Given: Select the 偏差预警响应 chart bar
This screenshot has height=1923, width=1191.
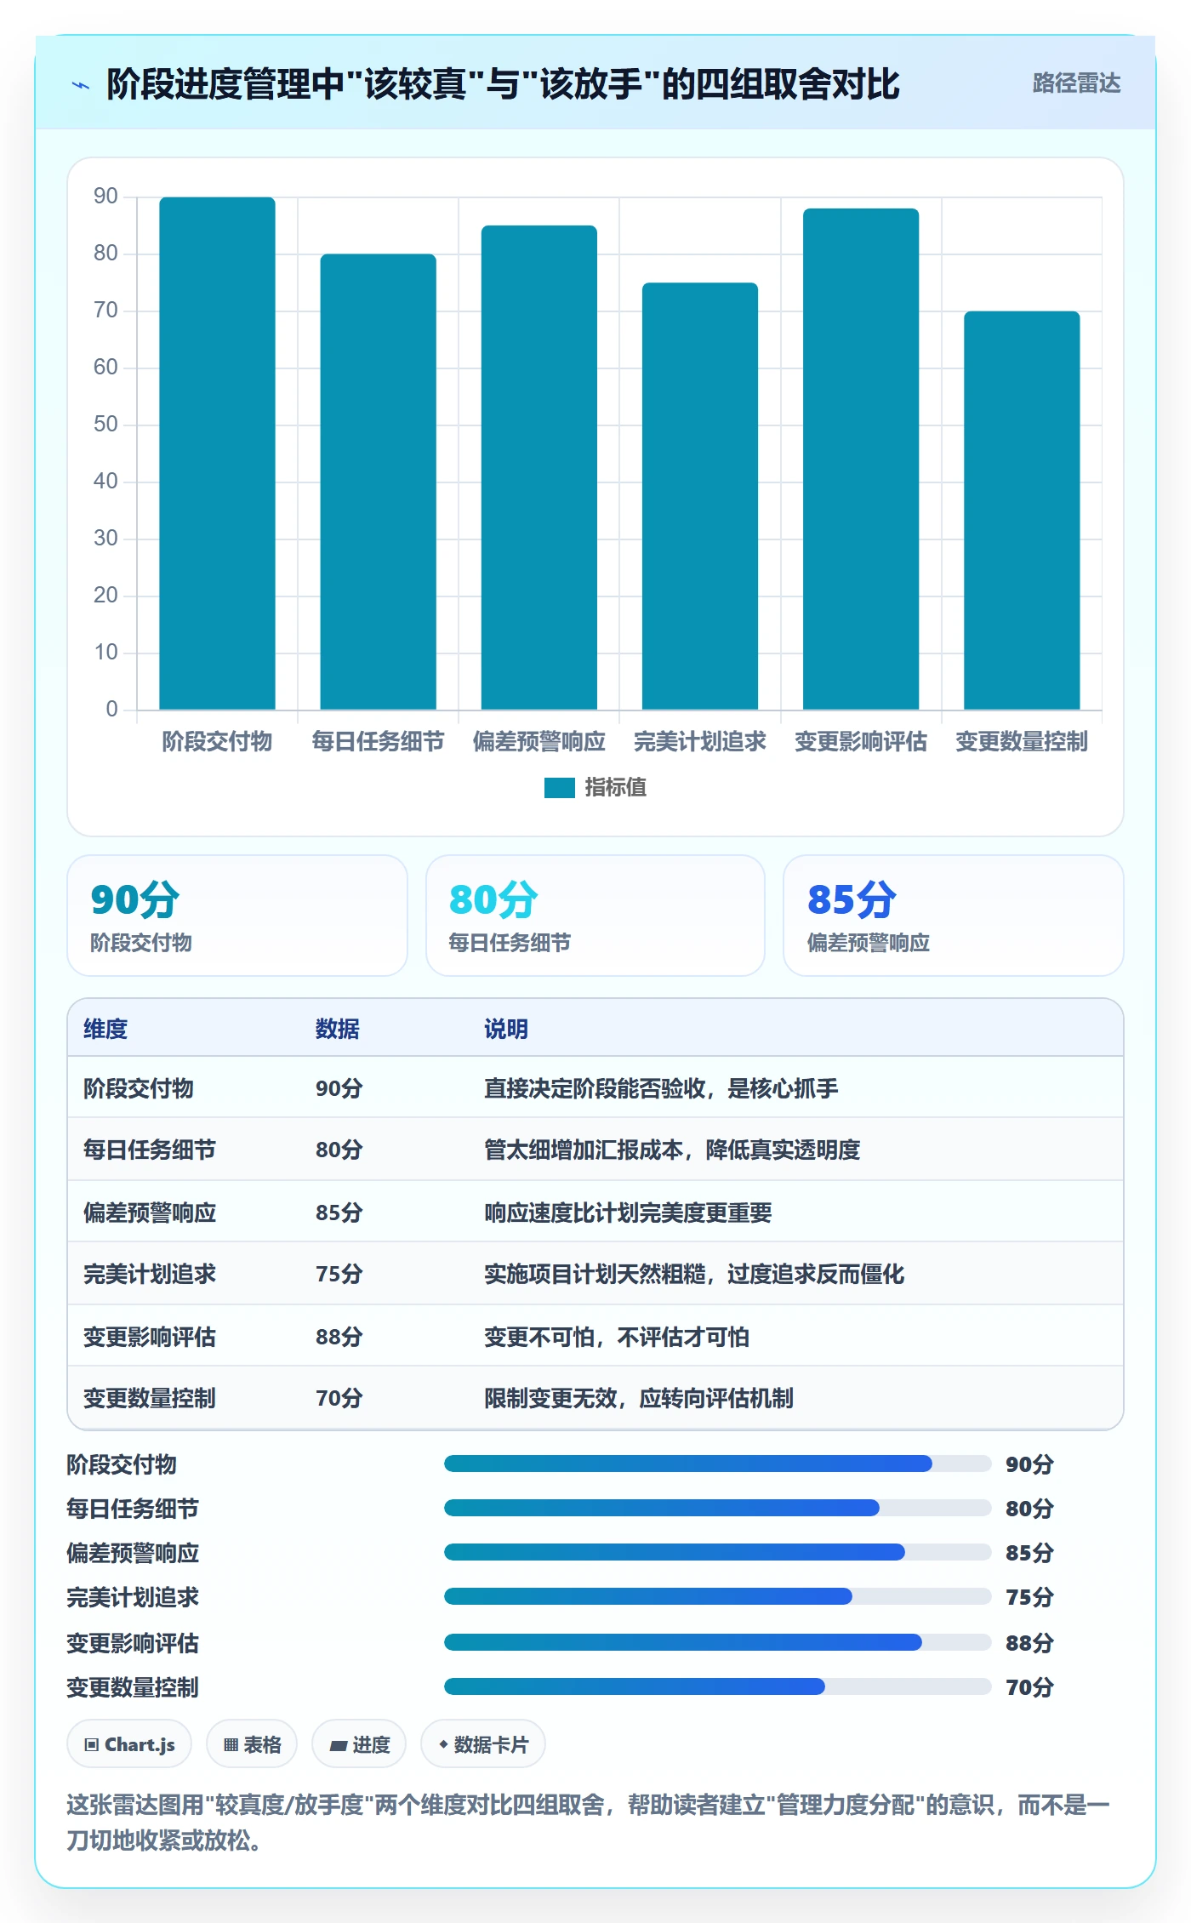Looking at the screenshot, I should [x=539, y=468].
